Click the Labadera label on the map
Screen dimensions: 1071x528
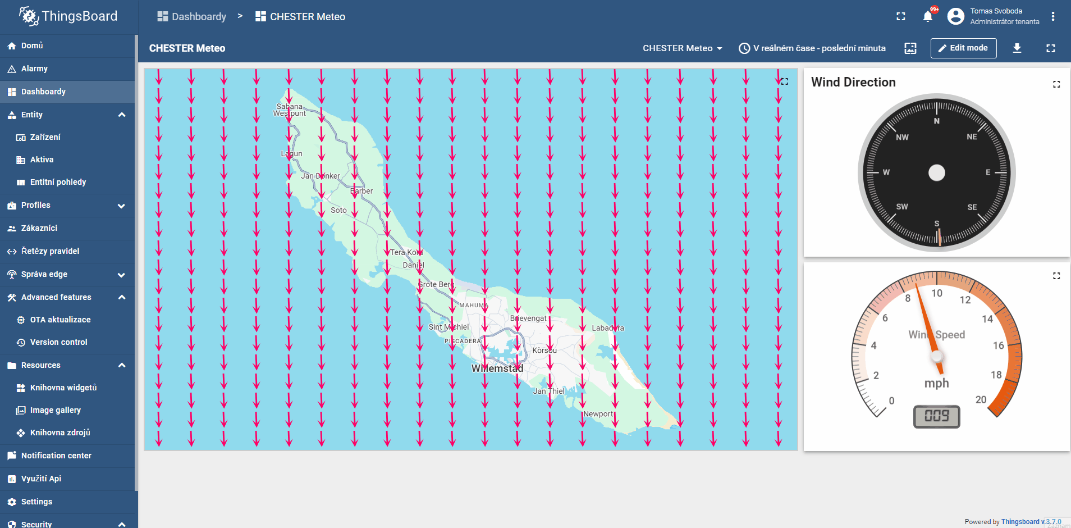[608, 328]
